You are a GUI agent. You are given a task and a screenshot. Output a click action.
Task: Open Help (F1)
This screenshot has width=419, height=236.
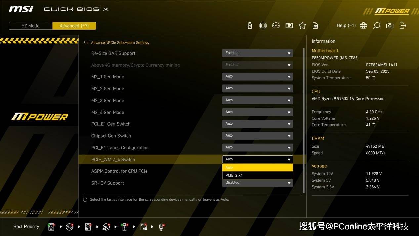click(346, 25)
